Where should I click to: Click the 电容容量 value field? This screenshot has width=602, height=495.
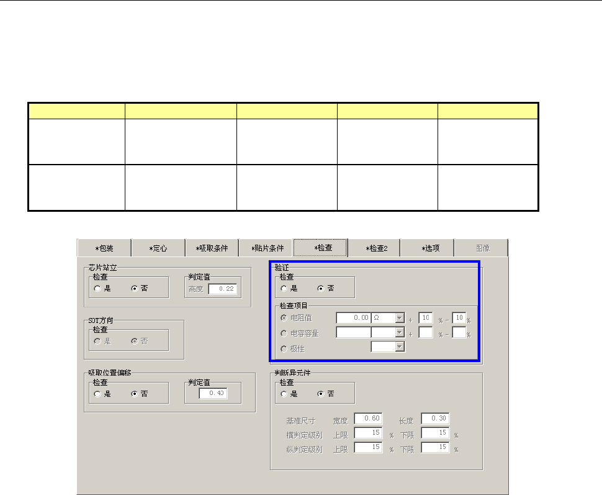(x=353, y=332)
